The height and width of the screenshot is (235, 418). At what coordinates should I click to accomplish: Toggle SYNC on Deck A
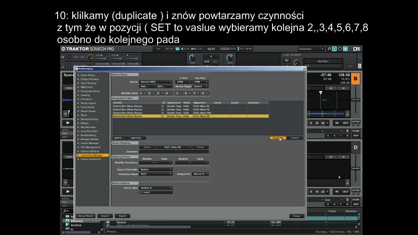[x=69, y=88]
